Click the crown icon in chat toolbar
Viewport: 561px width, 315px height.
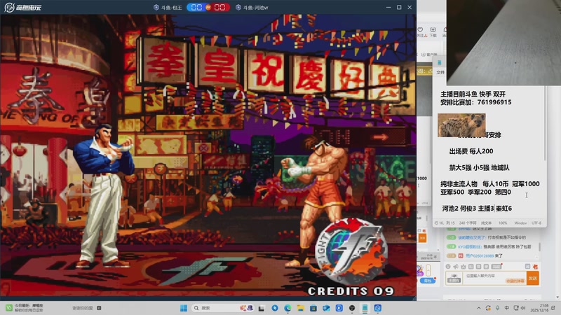tap(464, 267)
